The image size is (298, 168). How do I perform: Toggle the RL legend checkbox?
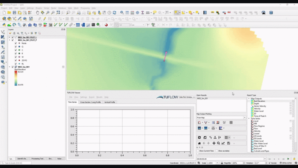16,64
